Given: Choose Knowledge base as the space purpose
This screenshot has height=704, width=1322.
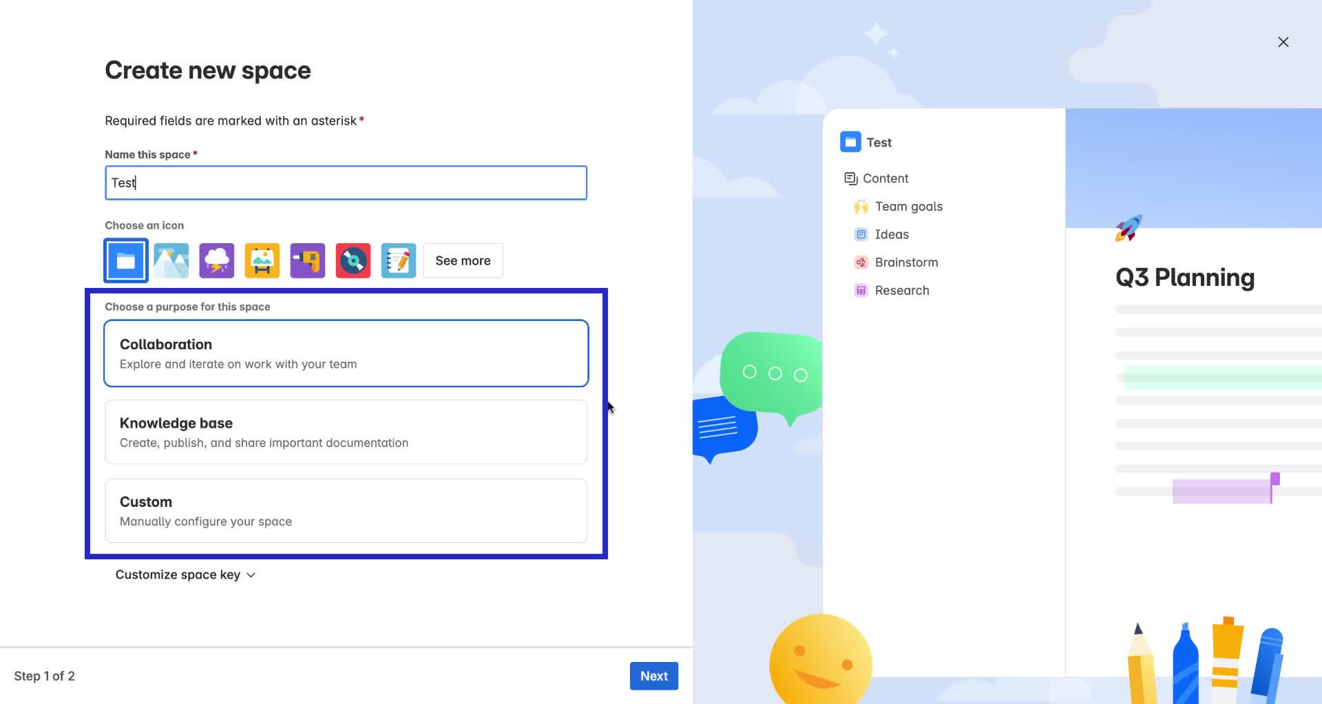Looking at the screenshot, I should (x=346, y=432).
